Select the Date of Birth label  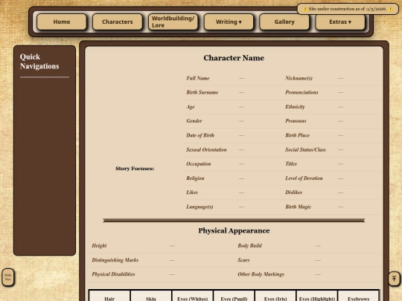click(x=200, y=135)
